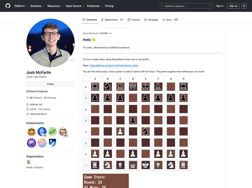The height and width of the screenshot is (188, 252).
Task: Click the black king on E8
Action: coord(145,87)
